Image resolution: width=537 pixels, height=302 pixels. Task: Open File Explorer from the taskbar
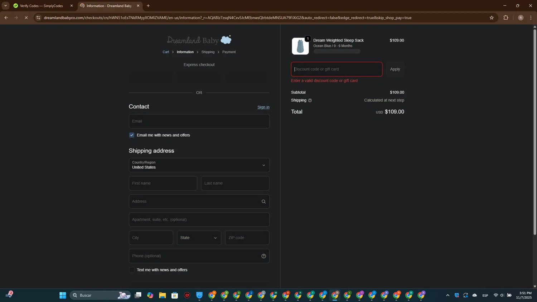163,295
